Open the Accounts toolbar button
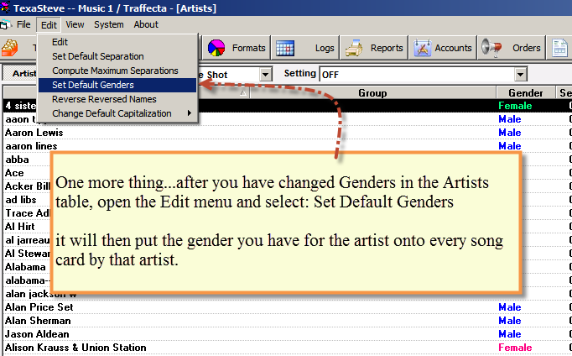Image resolution: width=572 pixels, height=356 pixels. tap(443, 48)
